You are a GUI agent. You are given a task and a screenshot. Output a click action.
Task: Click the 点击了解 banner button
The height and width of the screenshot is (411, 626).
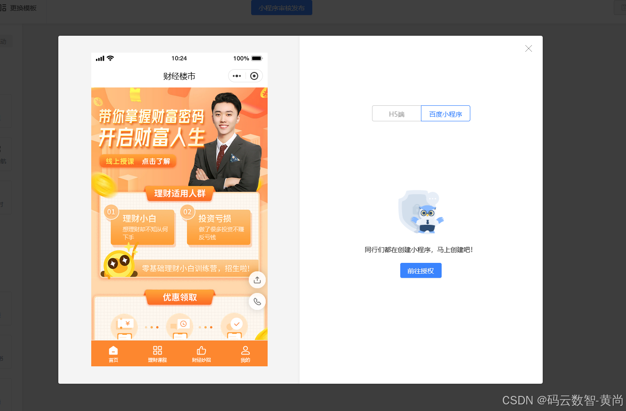pyautogui.click(x=156, y=161)
